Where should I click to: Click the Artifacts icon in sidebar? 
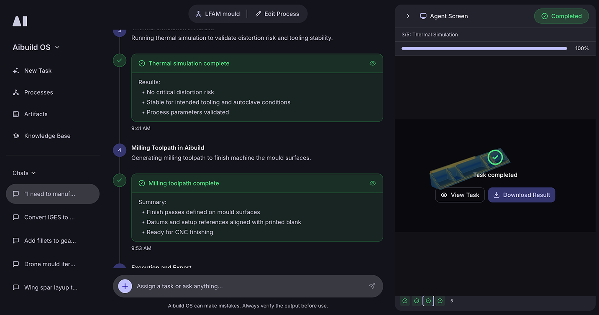click(x=16, y=114)
